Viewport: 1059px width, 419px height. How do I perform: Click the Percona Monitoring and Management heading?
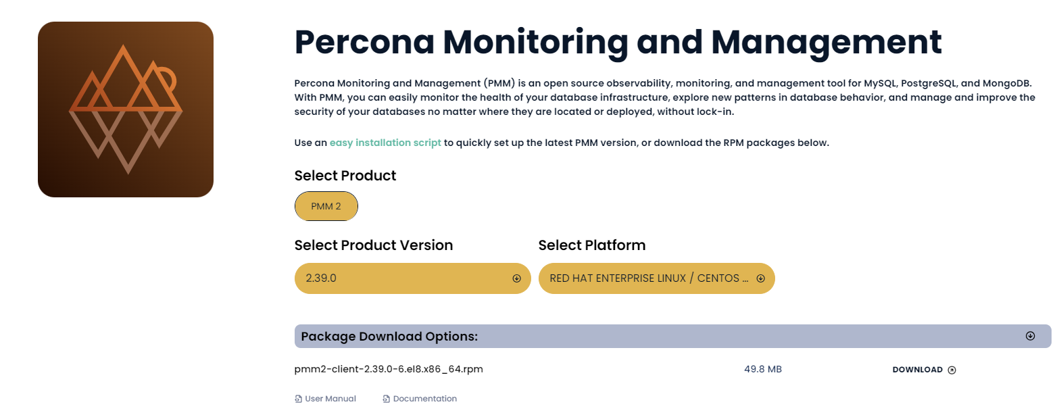pos(618,42)
